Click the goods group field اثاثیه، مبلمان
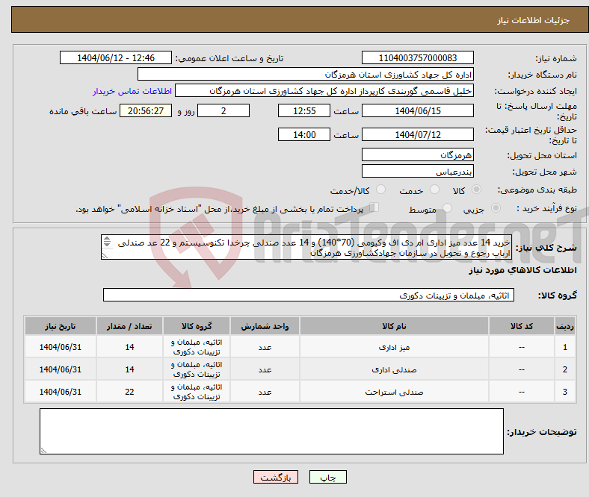This screenshot has width=589, height=497. [x=307, y=296]
